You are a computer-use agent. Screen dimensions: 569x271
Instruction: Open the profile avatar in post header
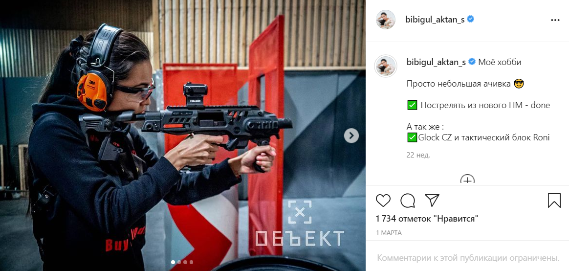[385, 20]
